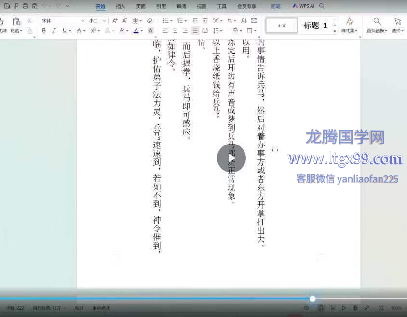Open the 审阅 ribbon tab
Image resolution: width=407 pixels, height=317 pixels.
[181, 7]
